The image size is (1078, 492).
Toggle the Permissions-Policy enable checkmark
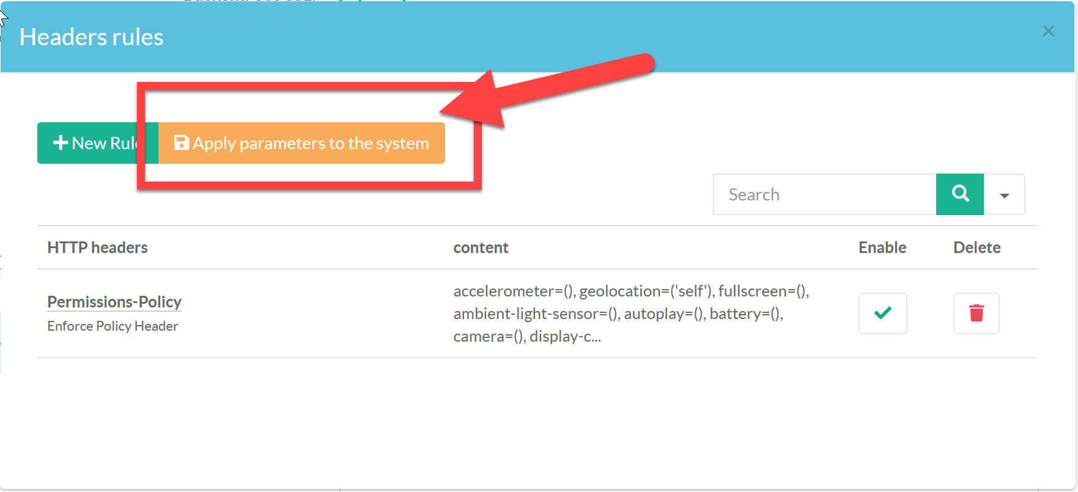pyautogui.click(x=882, y=314)
